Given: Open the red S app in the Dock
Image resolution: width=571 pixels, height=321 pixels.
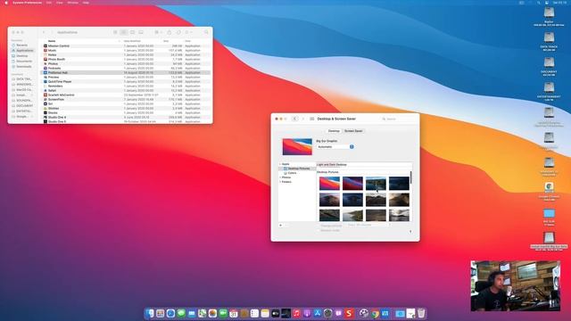Looking at the screenshot, I should 349,313.
